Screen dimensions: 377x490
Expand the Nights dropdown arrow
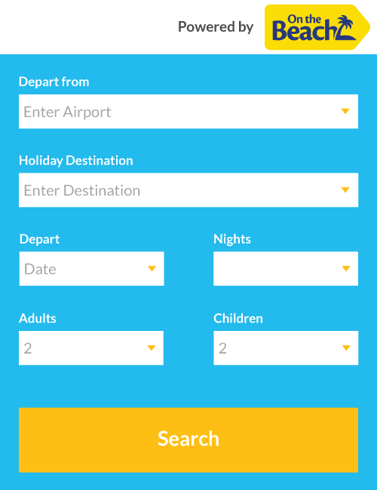(346, 269)
